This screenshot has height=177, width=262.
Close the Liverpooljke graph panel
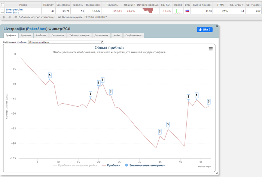click(217, 27)
